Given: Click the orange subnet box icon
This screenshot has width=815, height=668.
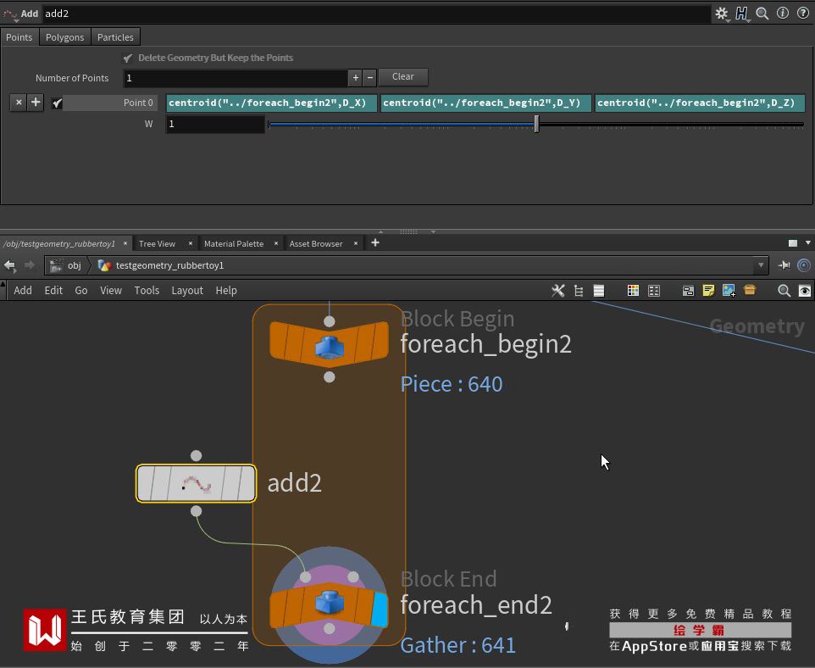Looking at the screenshot, I should (750, 290).
